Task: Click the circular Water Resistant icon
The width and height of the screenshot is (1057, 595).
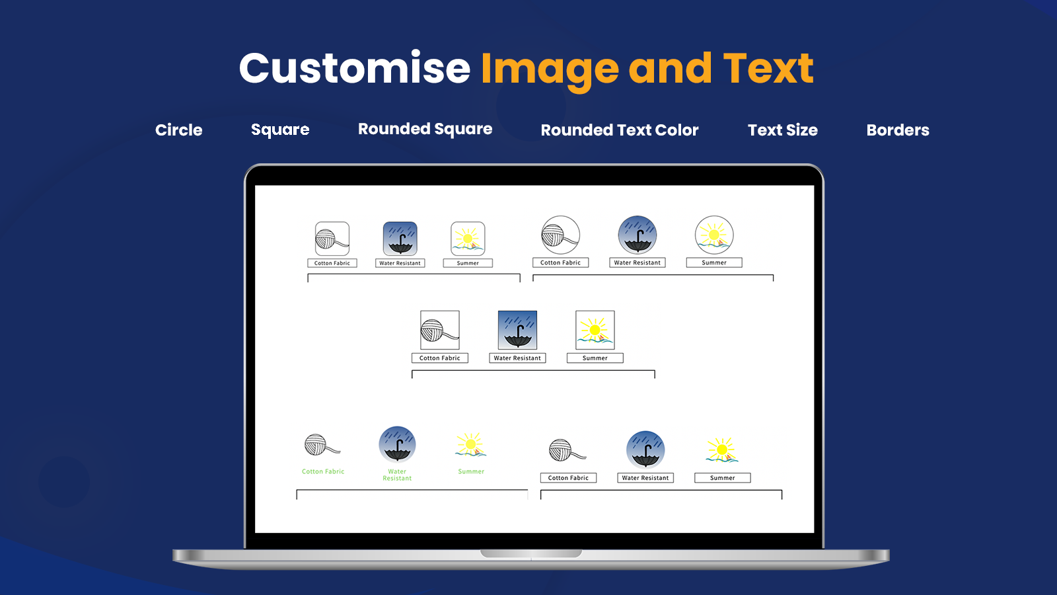Action: pos(636,236)
